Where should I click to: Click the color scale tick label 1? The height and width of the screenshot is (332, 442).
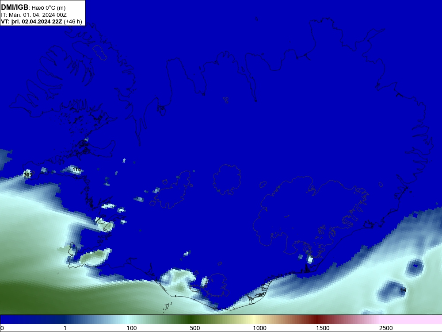(65, 328)
